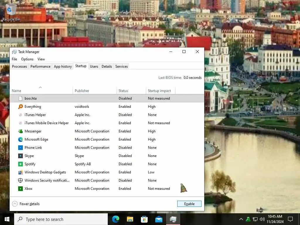Launch Microsoft Edge from taskbar
The width and height of the screenshot is (300, 225).
pos(115,219)
